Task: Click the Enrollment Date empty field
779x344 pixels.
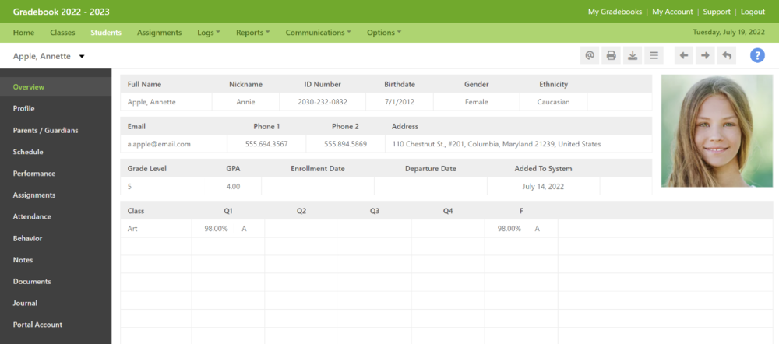Action: 318,187
